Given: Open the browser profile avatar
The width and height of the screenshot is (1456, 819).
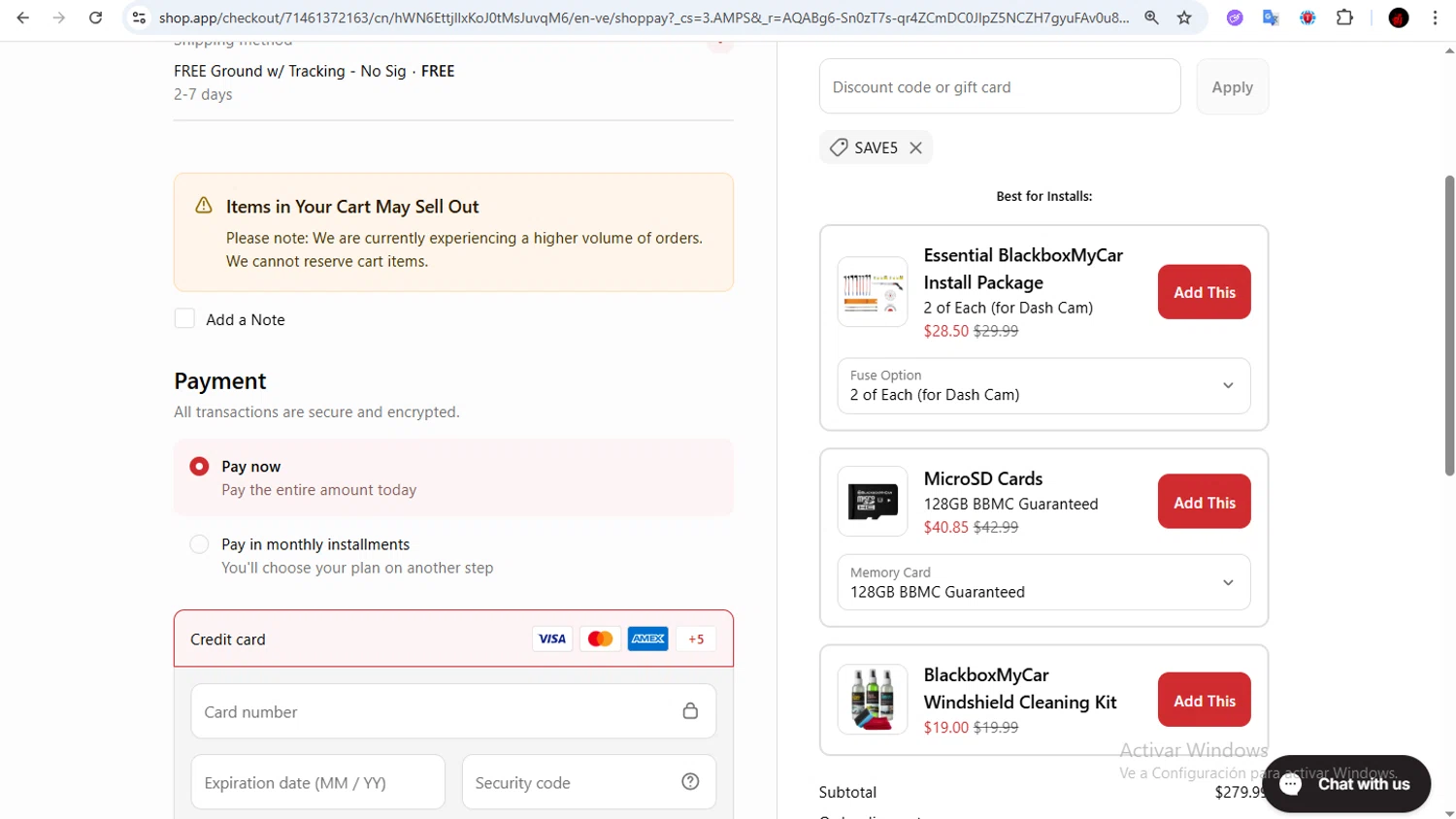Looking at the screenshot, I should [x=1399, y=17].
